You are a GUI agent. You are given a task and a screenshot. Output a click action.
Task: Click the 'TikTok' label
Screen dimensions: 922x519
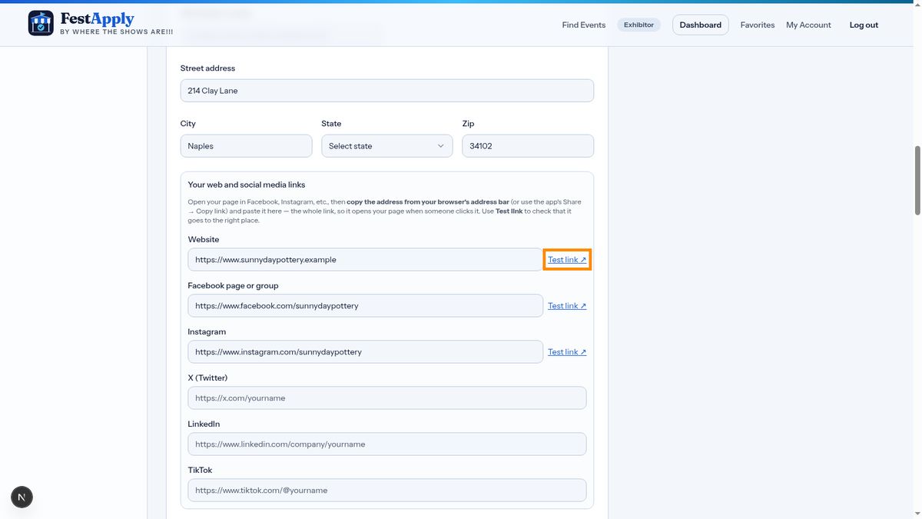point(200,471)
